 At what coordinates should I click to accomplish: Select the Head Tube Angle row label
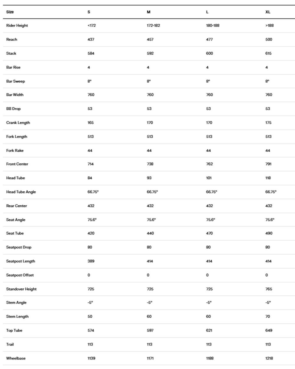click(x=21, y=192)
